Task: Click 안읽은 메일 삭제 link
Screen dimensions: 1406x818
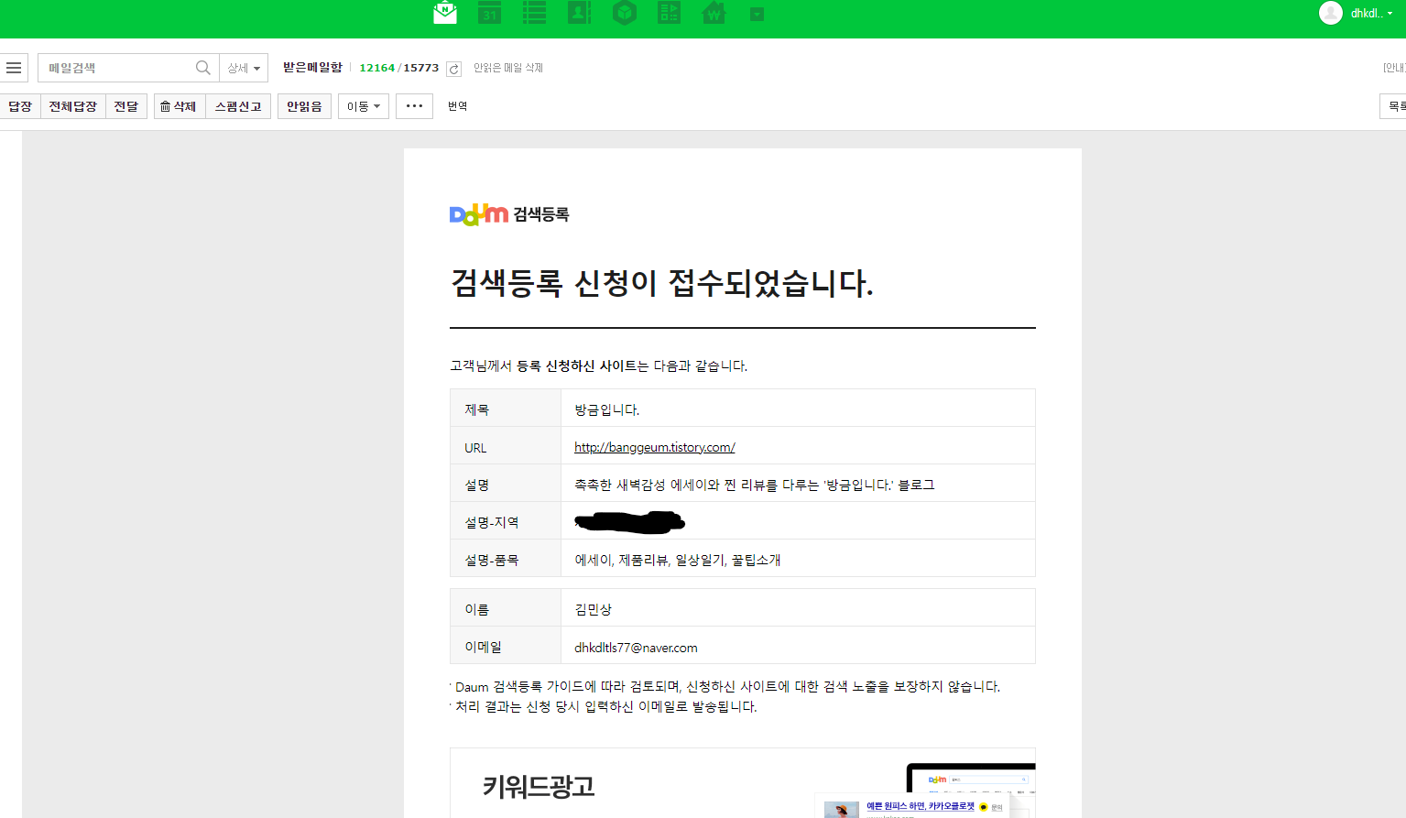Action: click(508, 68)
